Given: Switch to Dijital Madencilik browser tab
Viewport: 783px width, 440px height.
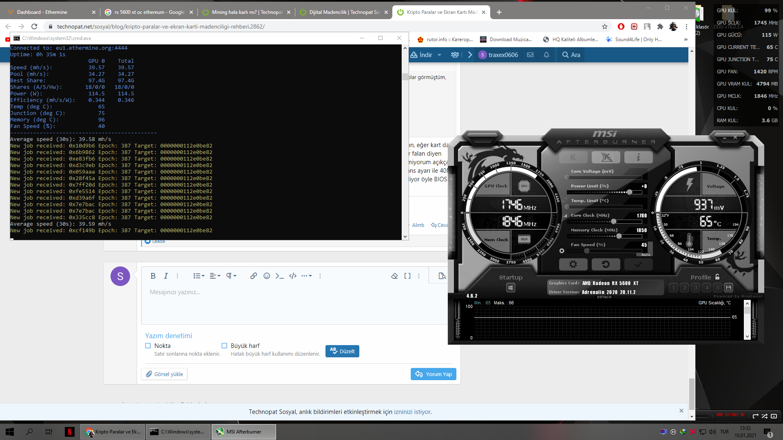Looking at the screenshot, I should [x=344, y=12].
